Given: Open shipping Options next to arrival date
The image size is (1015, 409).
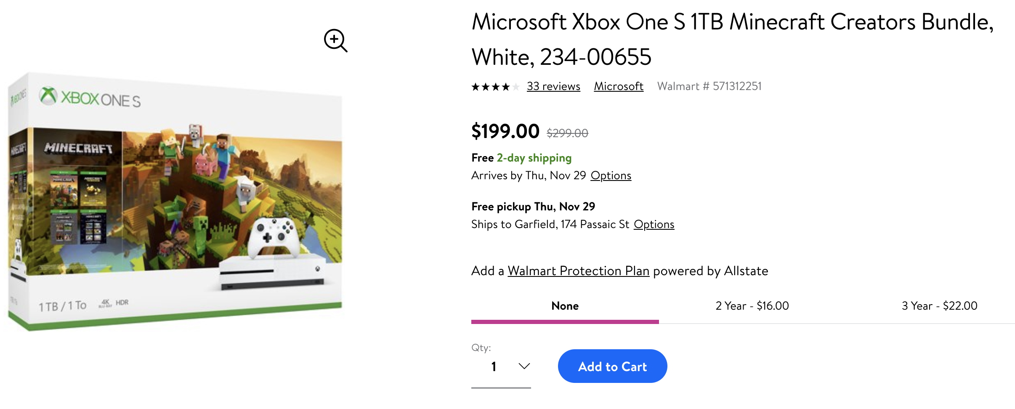Looking at the screenshot, I should click(611, 175).
